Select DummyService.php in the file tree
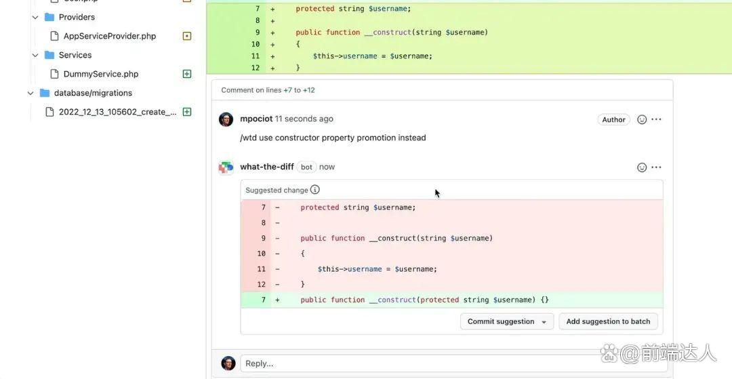This screenshot has width=732, height=379. [x=101, y=74]
